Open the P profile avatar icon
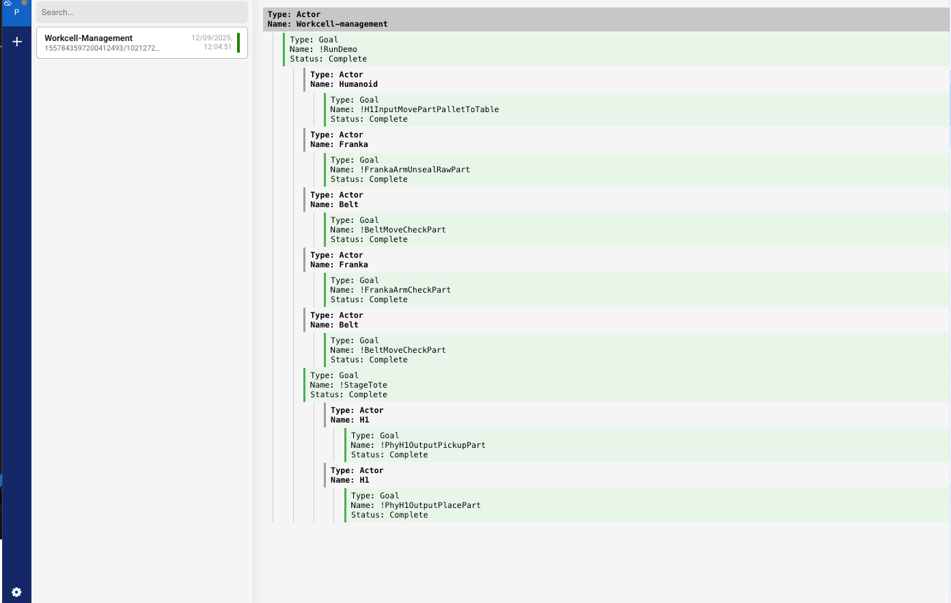The width and height of the screenshot is (951, 603). click(x=16, y=12)
